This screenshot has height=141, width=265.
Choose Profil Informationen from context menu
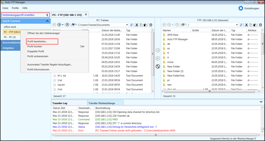(x=54, y=69)
